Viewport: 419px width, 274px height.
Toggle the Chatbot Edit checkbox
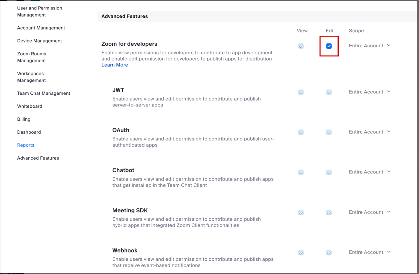coord(329,173)
